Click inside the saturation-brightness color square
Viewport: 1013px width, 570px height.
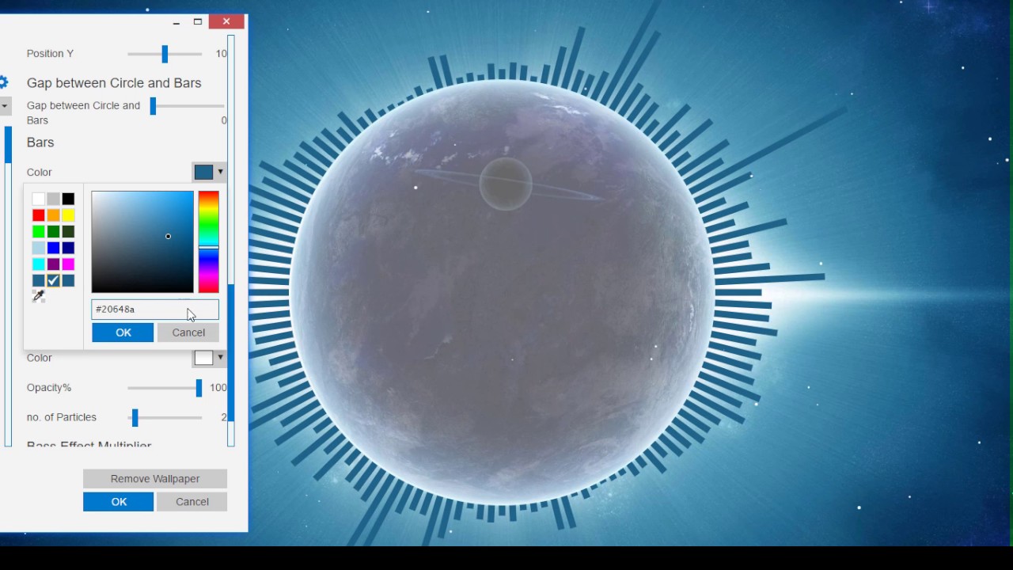click(142, 242)
